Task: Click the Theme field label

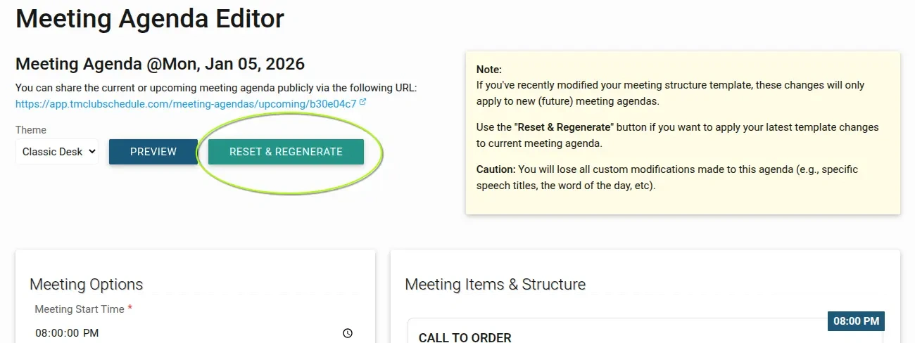Action: 31,130
